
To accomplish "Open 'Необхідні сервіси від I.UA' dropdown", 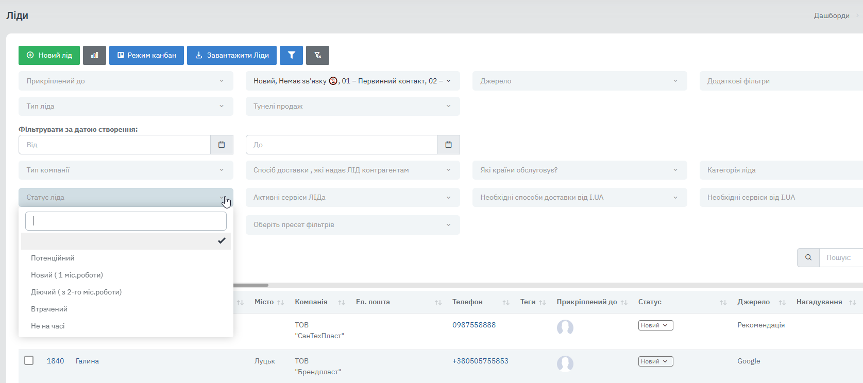I will [x=781, y=197].
